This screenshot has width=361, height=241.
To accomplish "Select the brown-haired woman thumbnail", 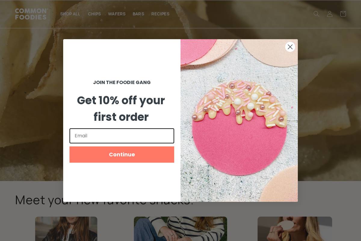I will pos(66,229).
